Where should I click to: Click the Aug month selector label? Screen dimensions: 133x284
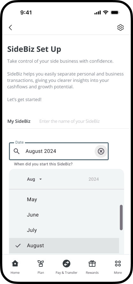(x=31, y=179)
